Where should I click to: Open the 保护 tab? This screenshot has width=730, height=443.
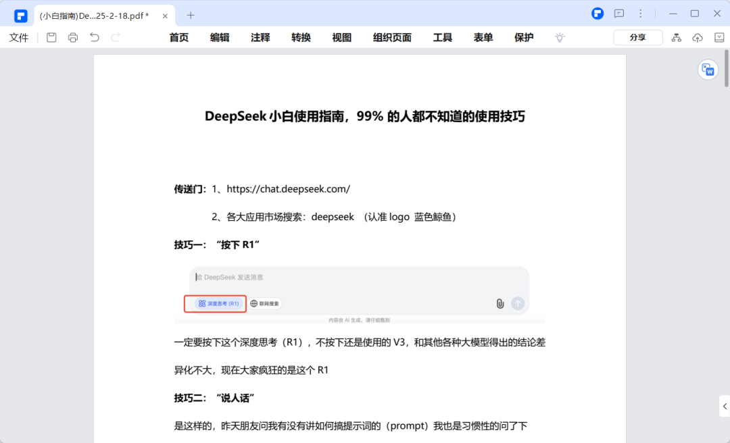524,38
